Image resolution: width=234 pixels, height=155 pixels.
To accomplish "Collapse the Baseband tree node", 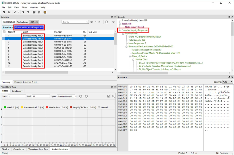I will pyautogui.click(x=120, y=24).
